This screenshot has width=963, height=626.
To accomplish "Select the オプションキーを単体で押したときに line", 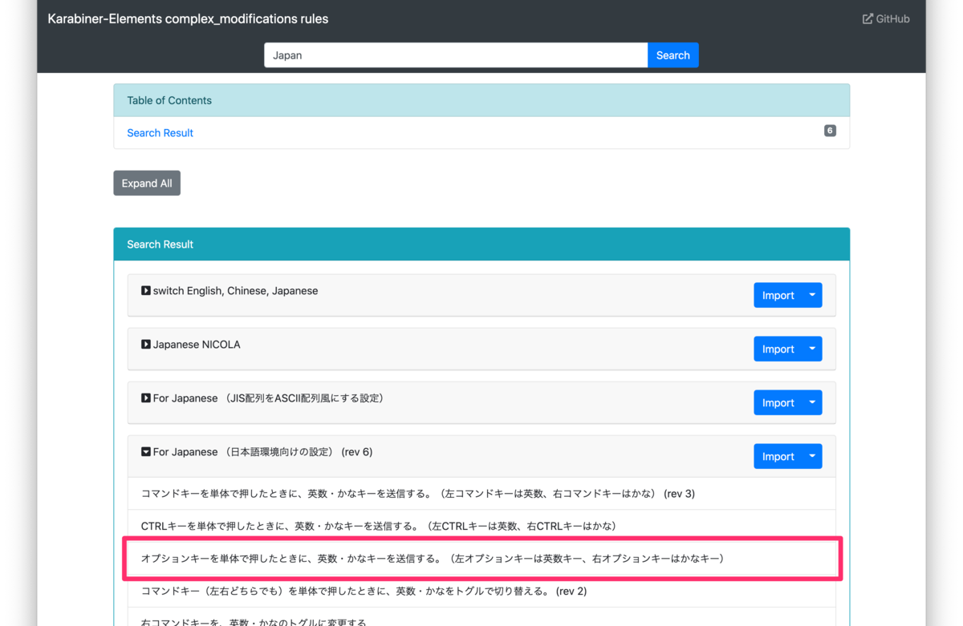I will [x=481, y=559].
